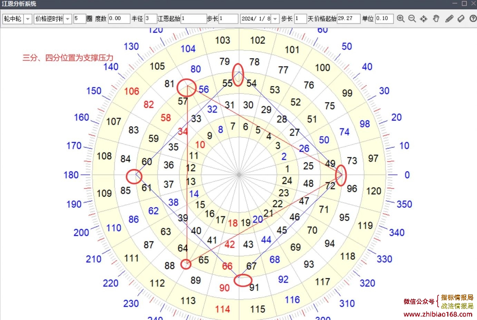477x320 pixels.
Task: Click red wheel number 58
Action: point(166,118)
